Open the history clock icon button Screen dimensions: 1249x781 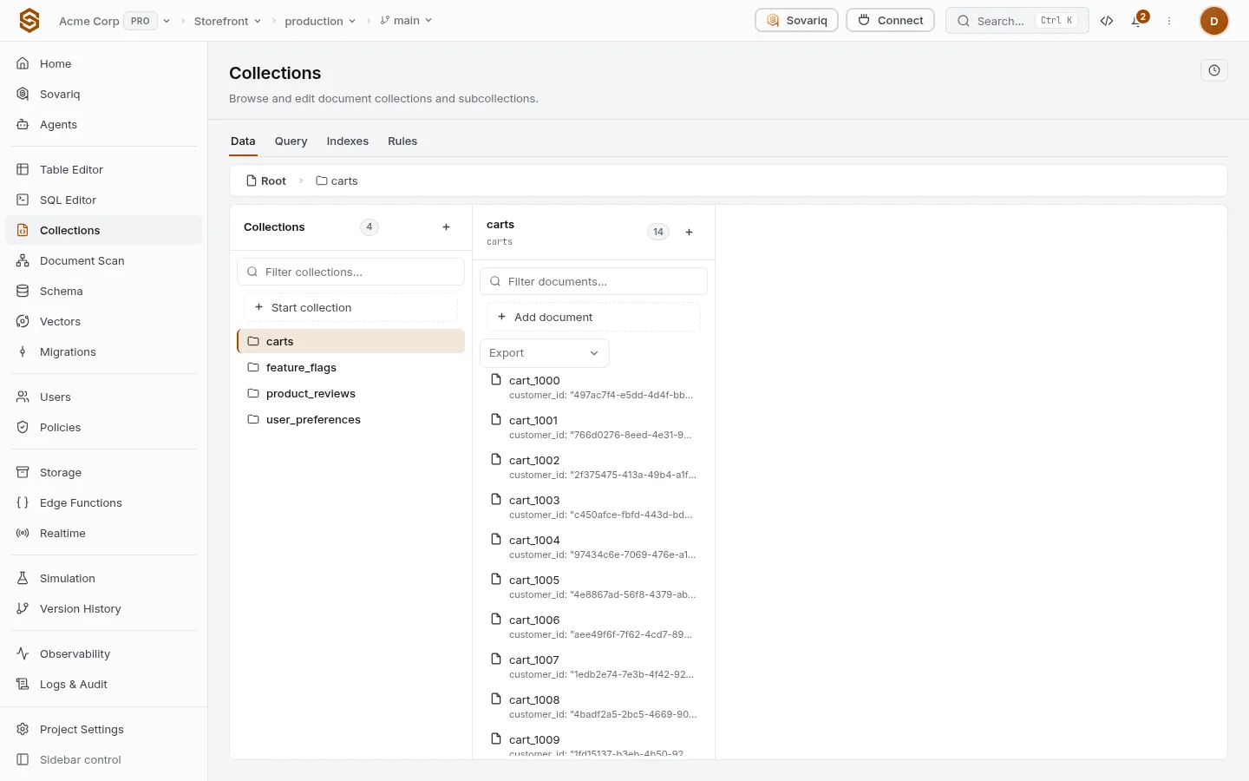click(1213, 71)
